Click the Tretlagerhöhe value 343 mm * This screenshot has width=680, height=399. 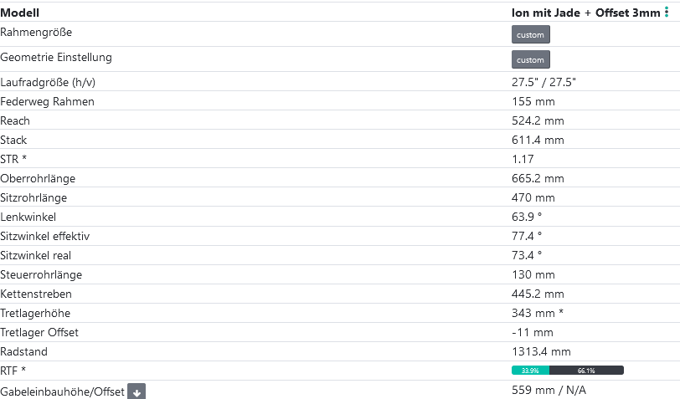(537, 313)
